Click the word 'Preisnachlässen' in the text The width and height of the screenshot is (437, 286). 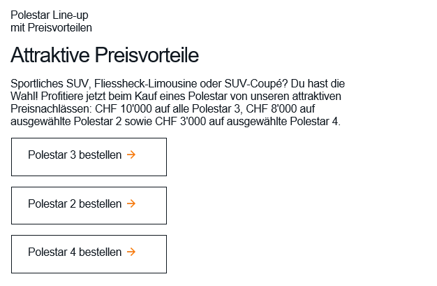[x=47, y=109]
